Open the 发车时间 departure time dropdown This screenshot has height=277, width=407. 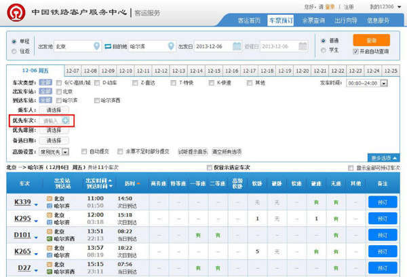[383, 82]
